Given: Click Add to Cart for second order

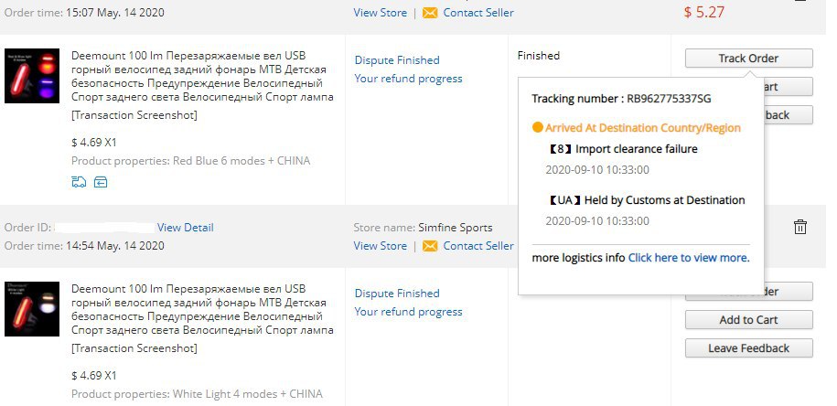Looking at the screenshot, I should (x=748, y=319).
